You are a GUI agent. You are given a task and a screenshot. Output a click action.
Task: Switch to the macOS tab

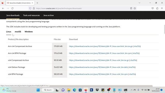[x=18, y=32]
